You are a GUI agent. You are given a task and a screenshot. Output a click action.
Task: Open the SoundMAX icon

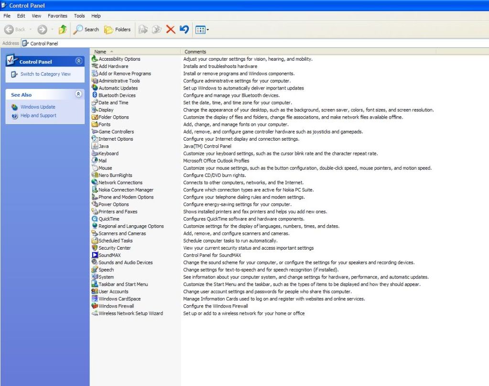coord(95,255)
